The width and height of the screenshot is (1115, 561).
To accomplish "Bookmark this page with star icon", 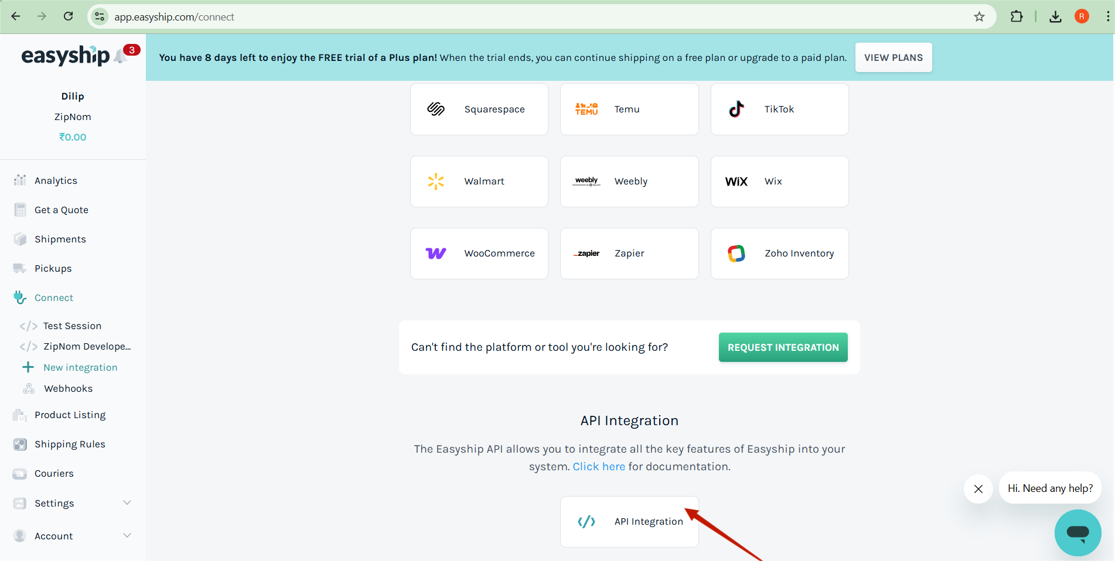I will [x=979, y=16].
